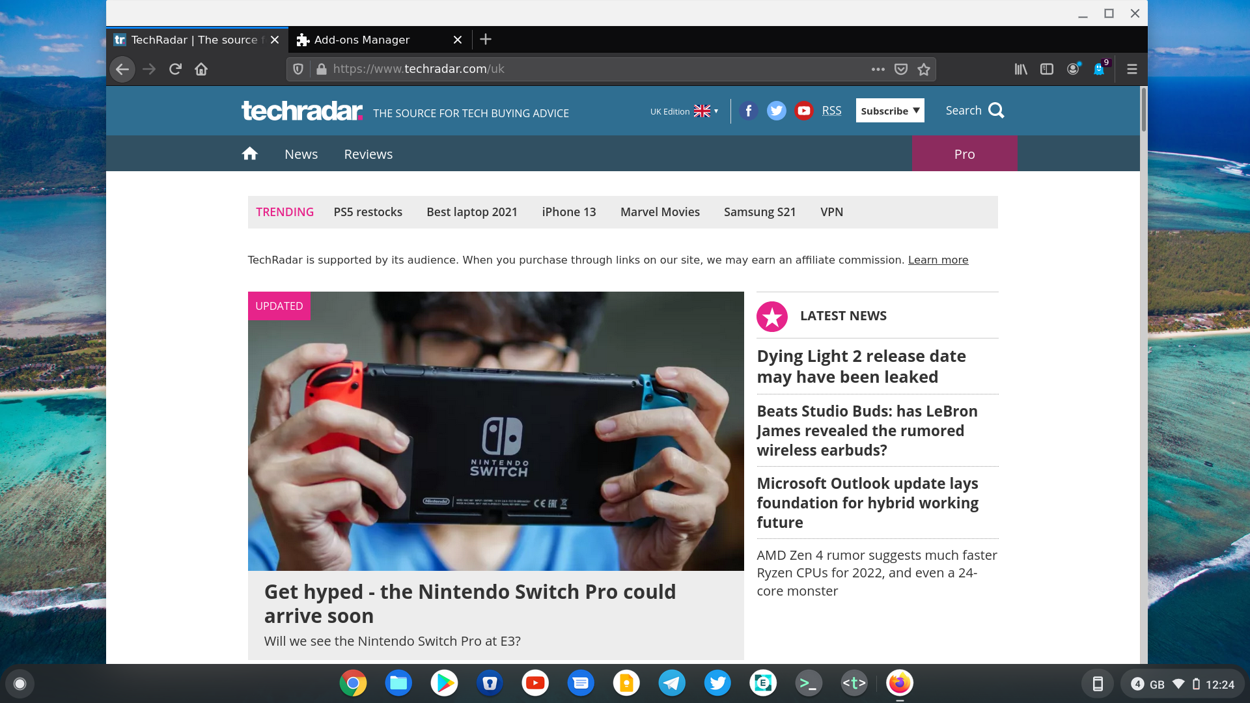Open Beats Studio Buds article

(867, 431)
